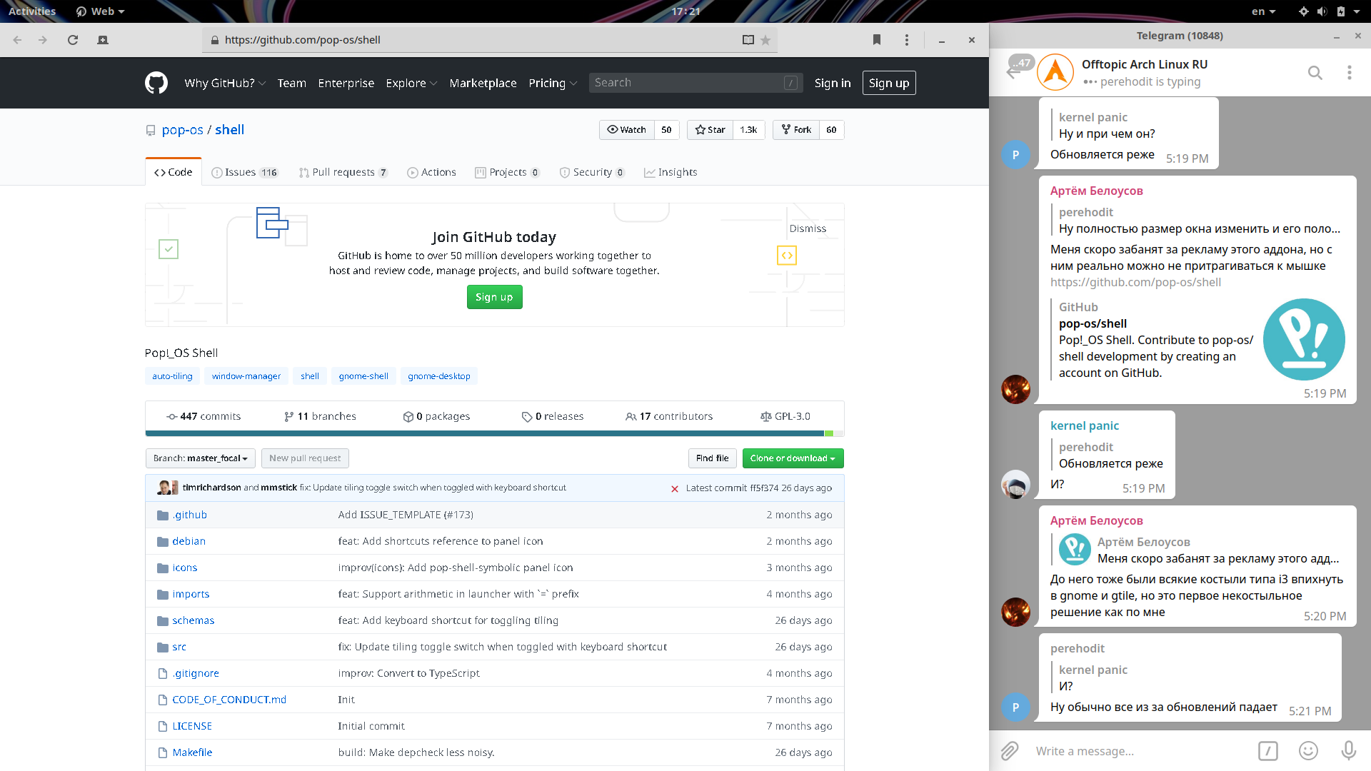1371x771 pixels.
Task: Reload the GitHub page
Action: point(73,40)
